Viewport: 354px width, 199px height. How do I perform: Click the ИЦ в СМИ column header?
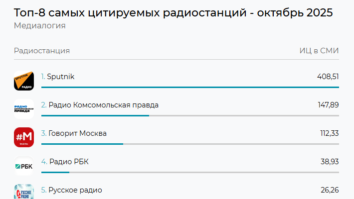click(319, 51)
